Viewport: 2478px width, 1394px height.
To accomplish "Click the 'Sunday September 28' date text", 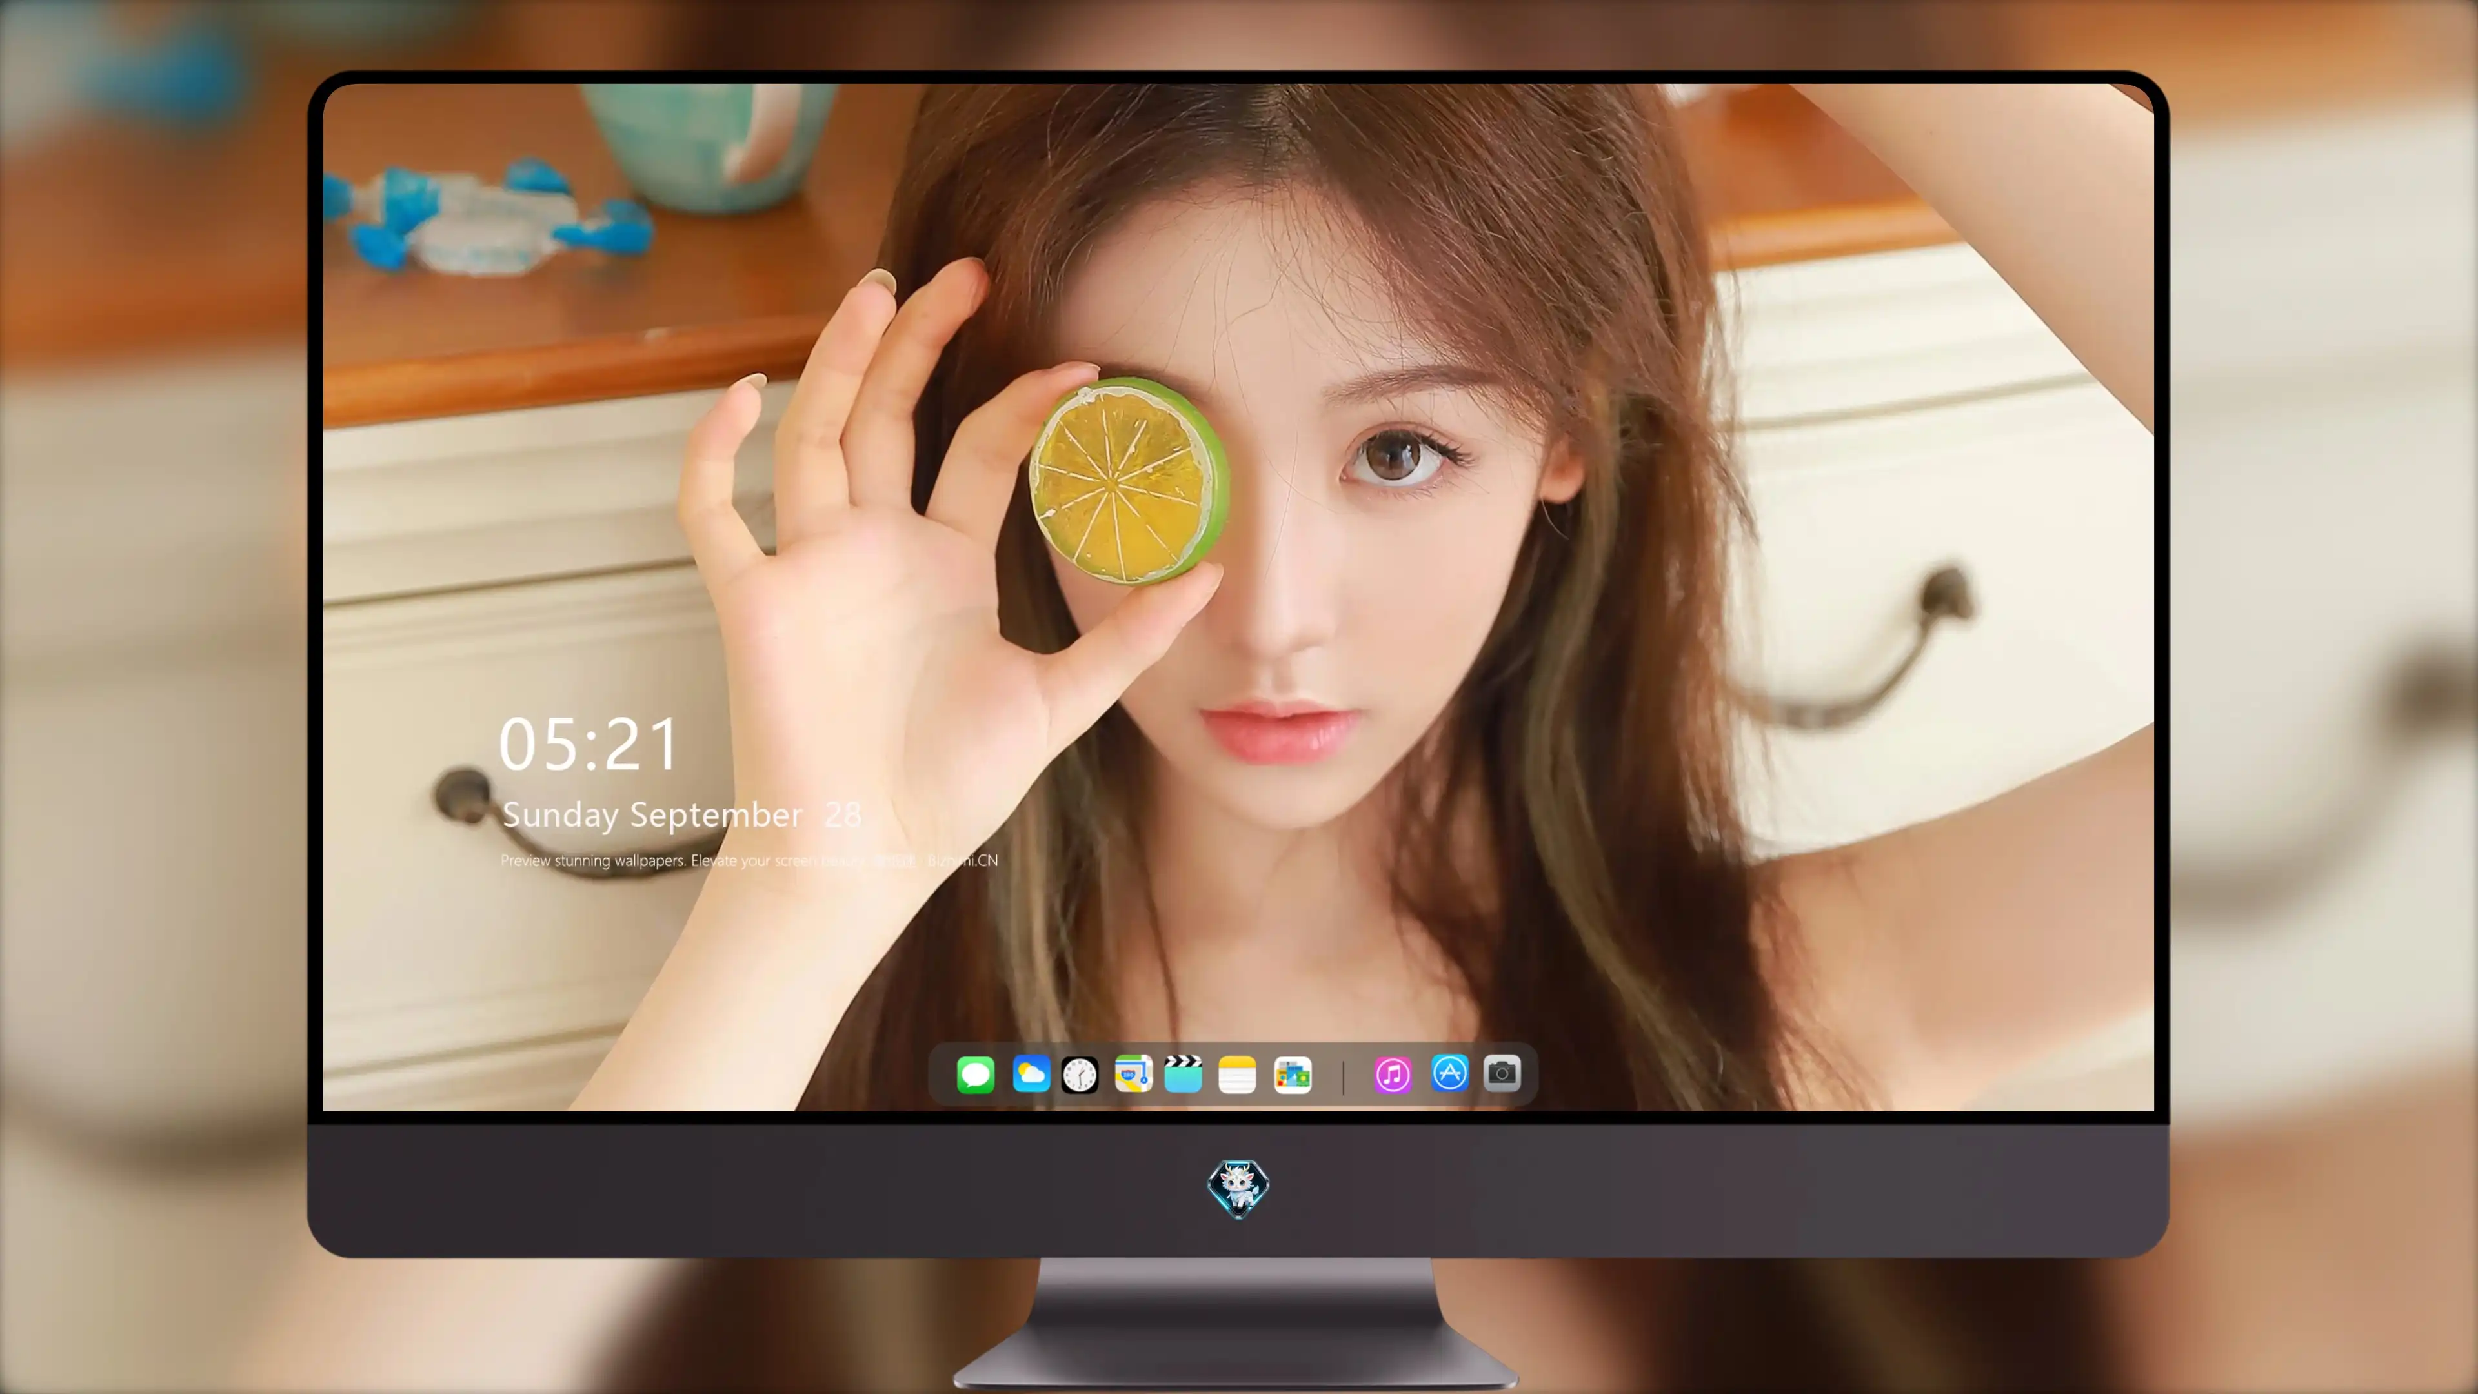I will coord(681,815).
